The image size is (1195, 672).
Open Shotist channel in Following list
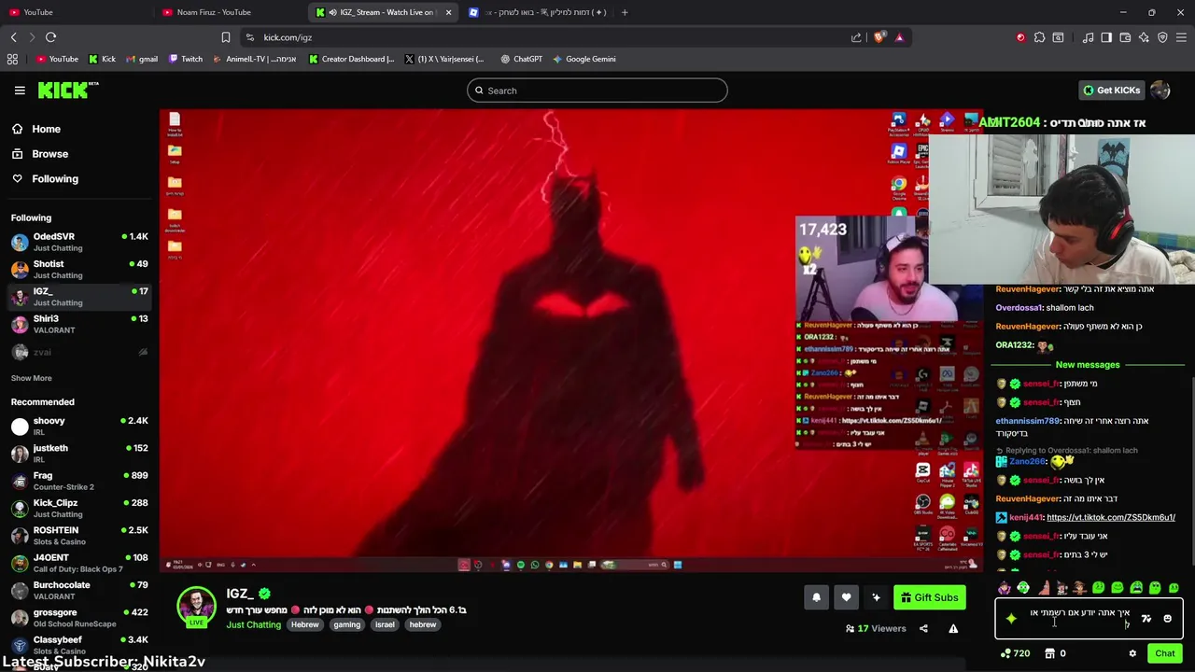tap(79, 269)
